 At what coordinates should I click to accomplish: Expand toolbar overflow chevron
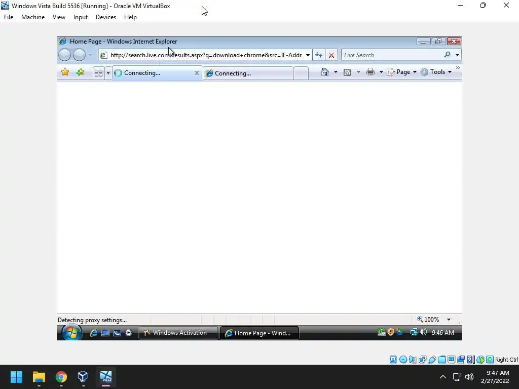point(458,68)
